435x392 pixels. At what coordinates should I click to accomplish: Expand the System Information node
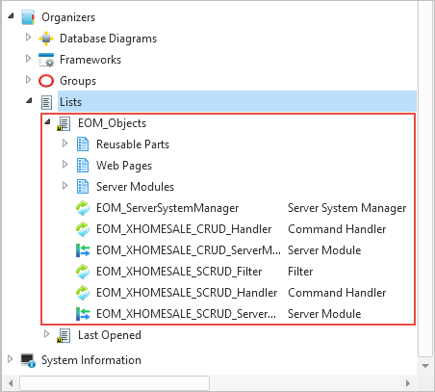10,359
